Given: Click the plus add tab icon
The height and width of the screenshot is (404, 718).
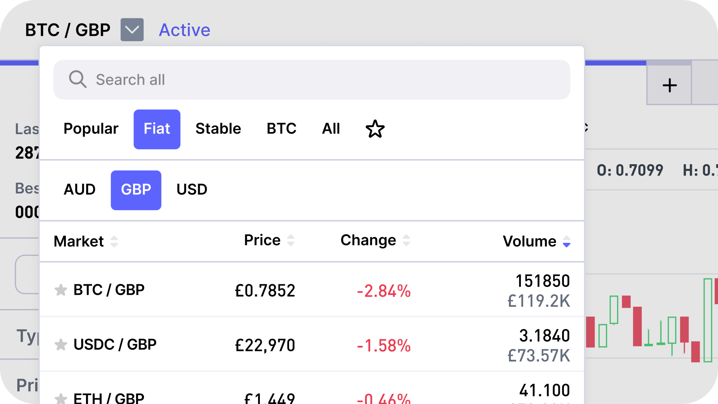Looking at the screenshot, I should (x=669, y=86).
